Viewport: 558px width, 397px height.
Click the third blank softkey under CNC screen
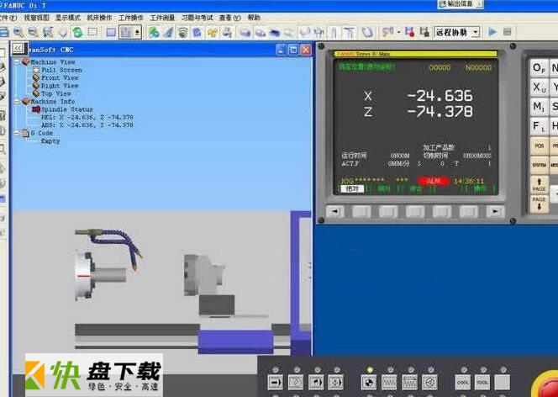tap(415, 211)
